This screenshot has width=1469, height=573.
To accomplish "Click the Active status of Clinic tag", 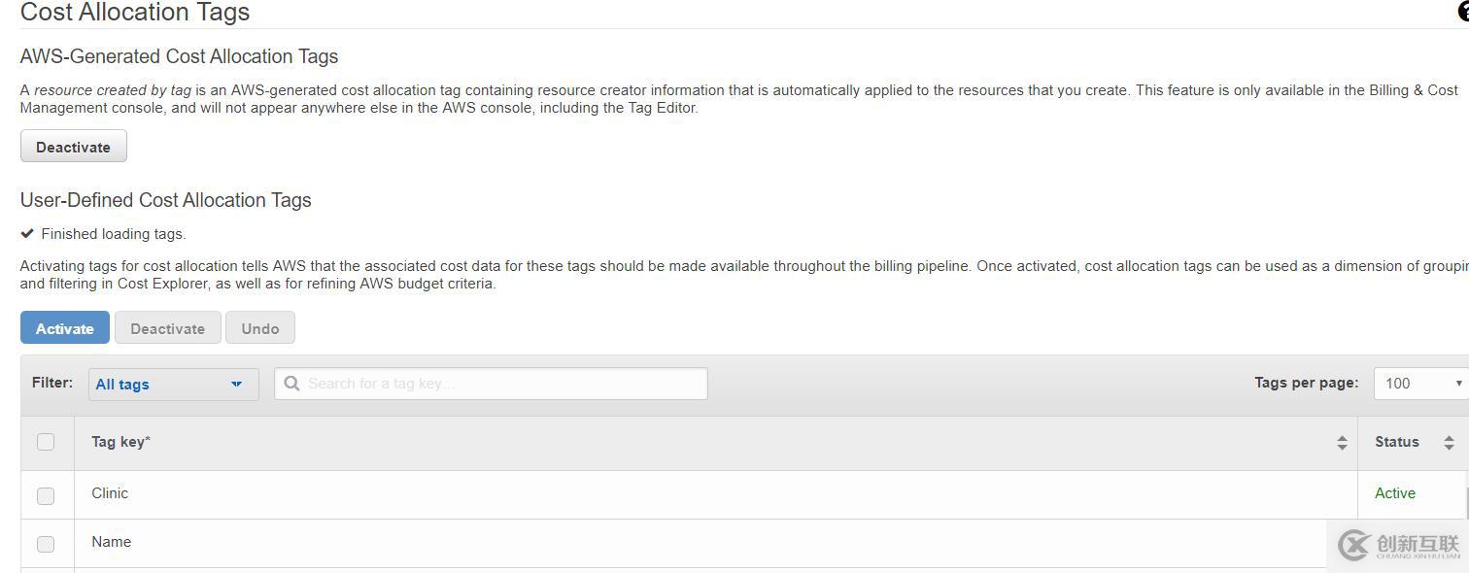I will (x=1395, y=493).
